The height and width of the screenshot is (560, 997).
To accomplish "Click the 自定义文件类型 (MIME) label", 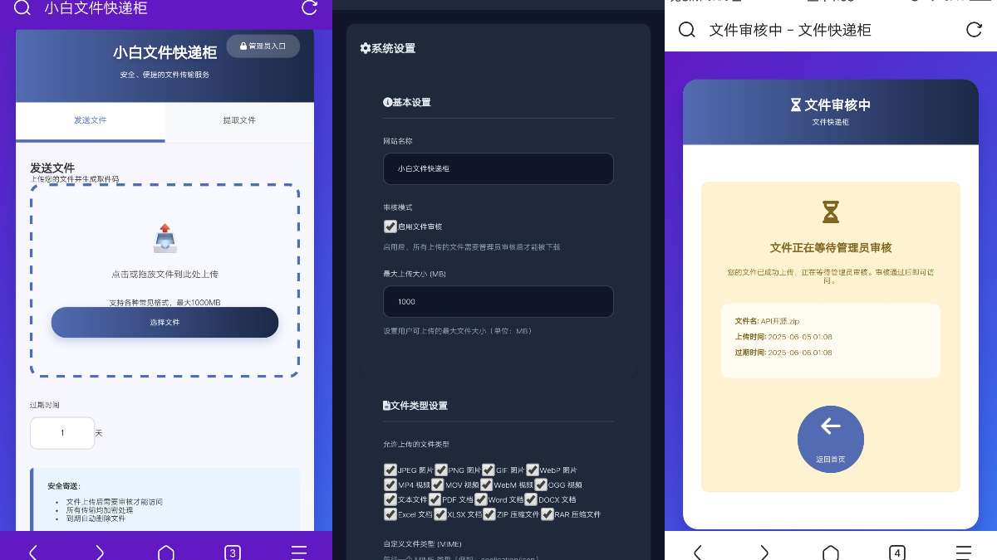I will 422,544.
